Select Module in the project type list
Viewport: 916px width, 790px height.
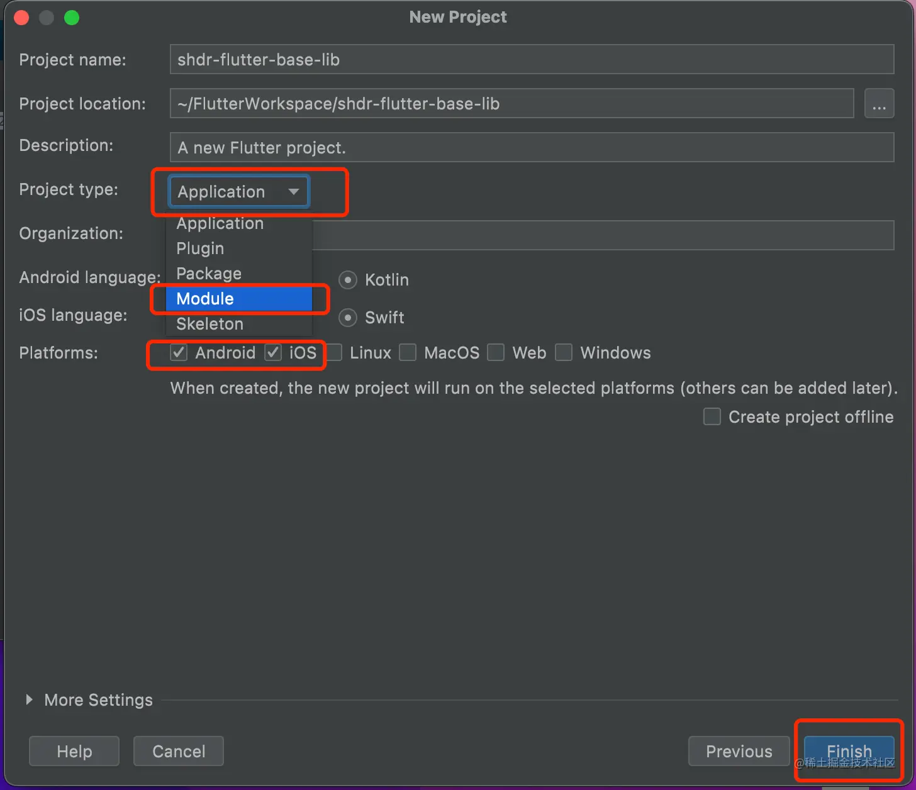(x=239, y=299)
